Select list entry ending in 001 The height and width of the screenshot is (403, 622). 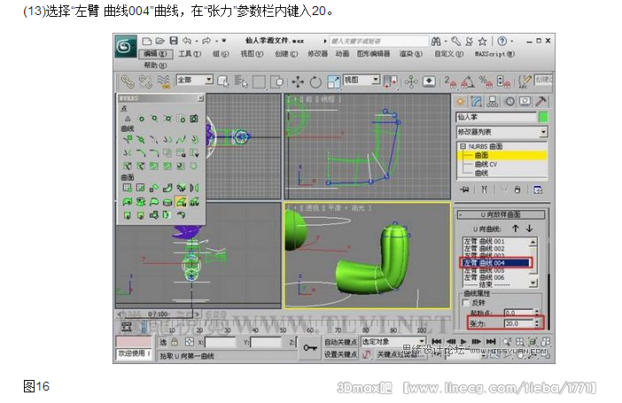(484, 241)
